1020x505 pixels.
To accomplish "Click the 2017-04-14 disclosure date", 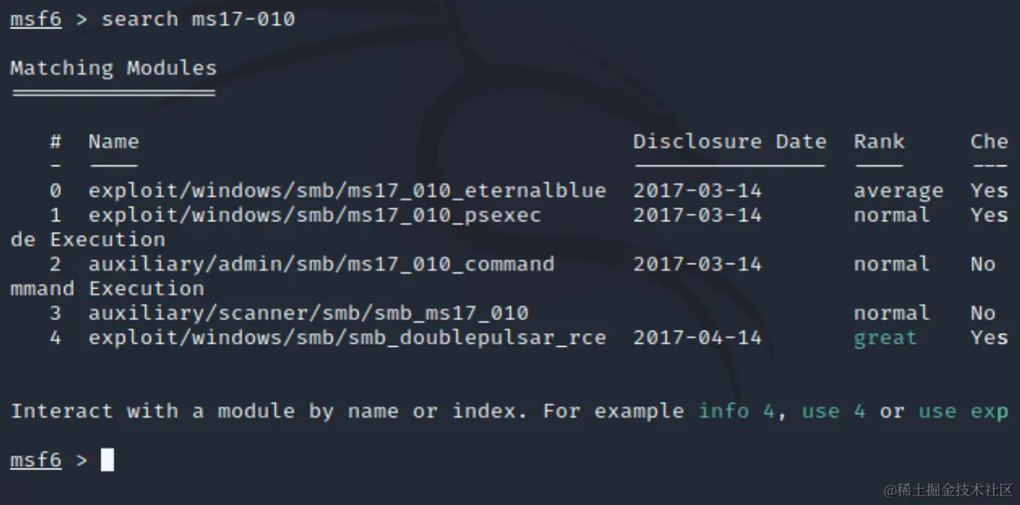I will coord(697,338).
